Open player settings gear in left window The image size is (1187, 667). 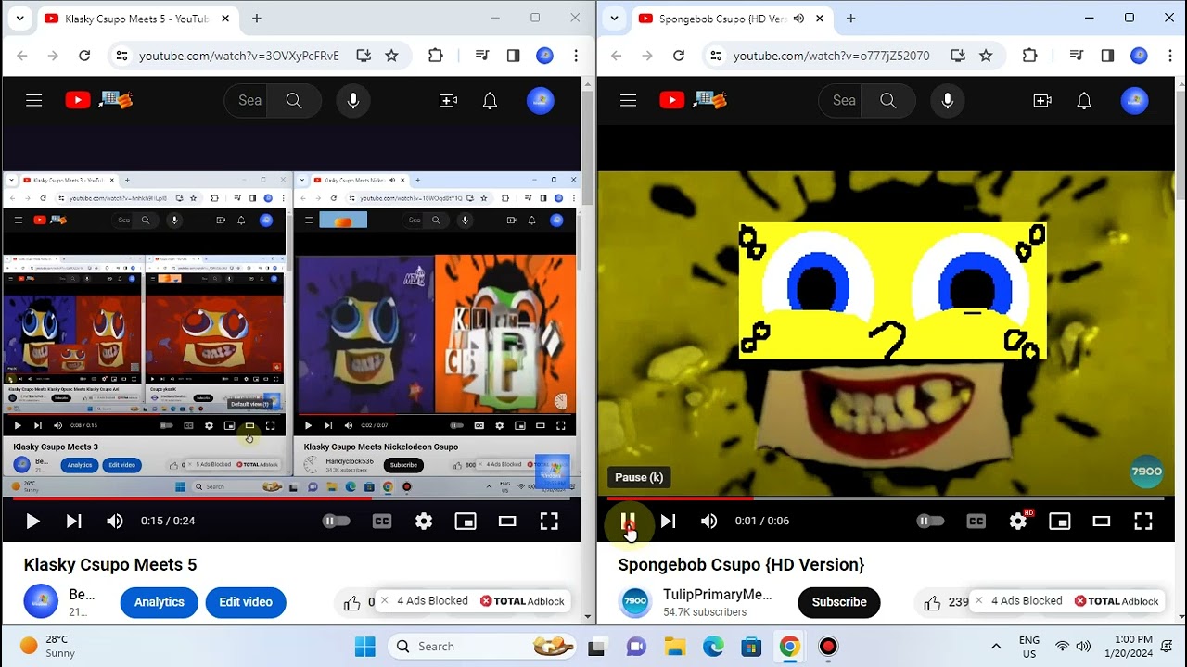point(424,522)
